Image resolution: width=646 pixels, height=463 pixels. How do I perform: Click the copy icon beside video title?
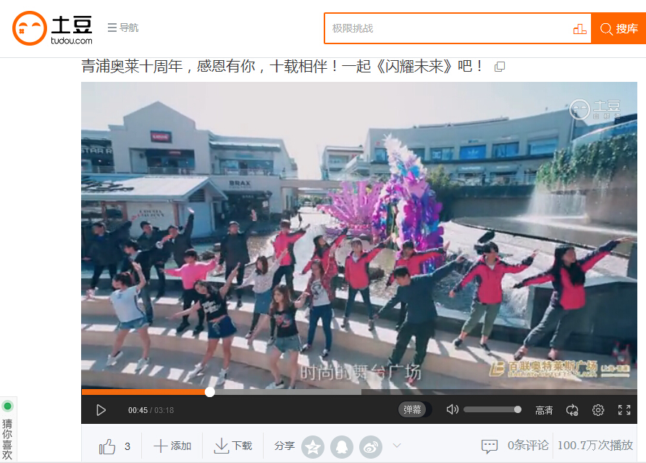[500, 67]
